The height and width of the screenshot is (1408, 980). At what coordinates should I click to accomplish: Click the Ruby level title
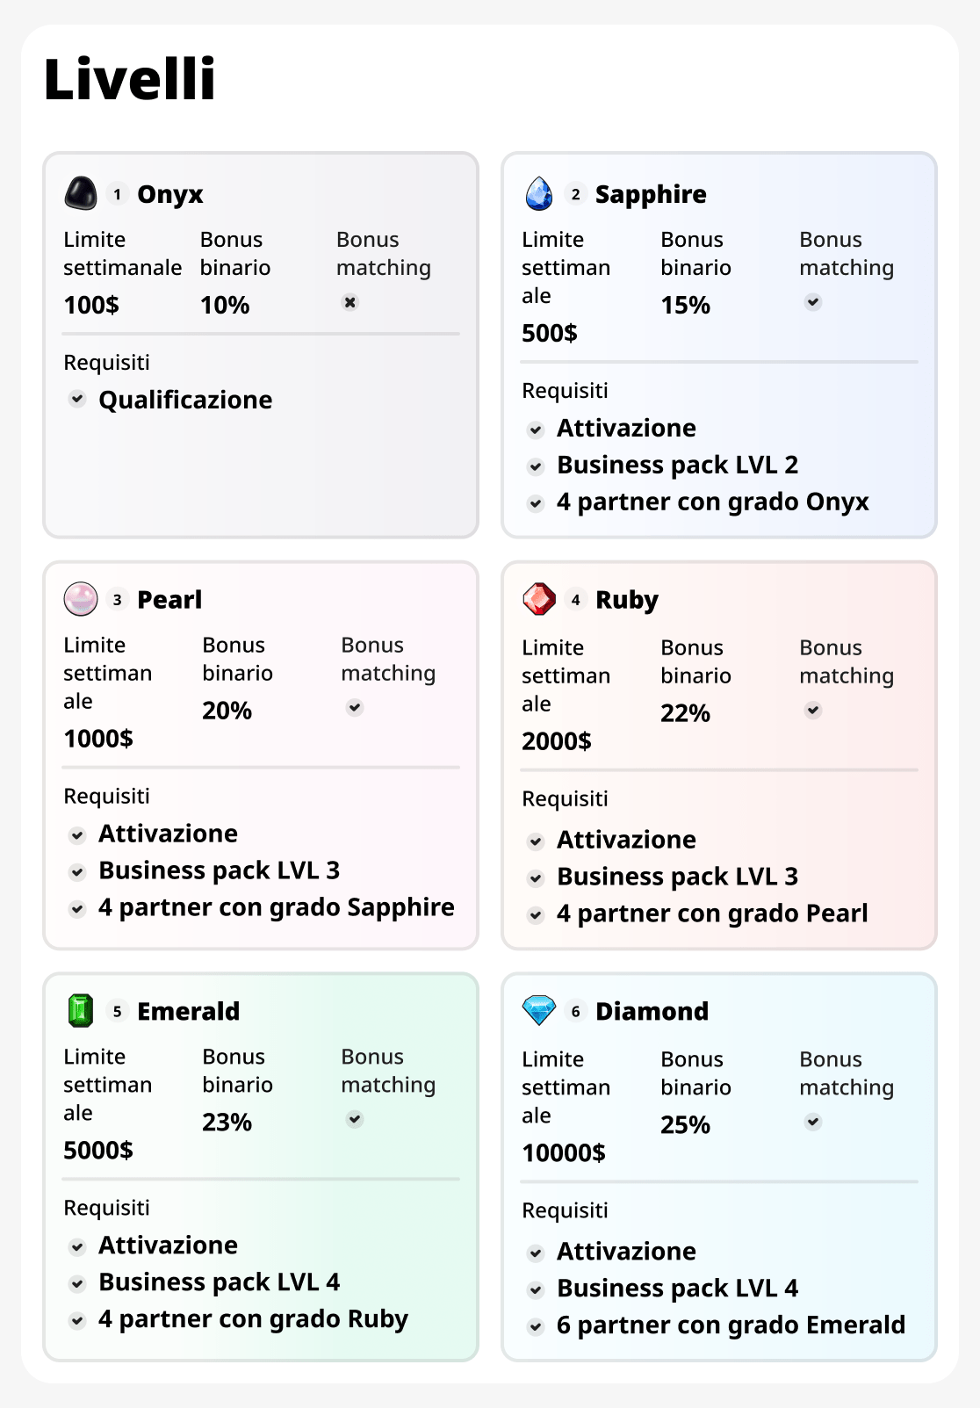coord(627,600)
